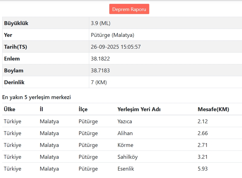This screenshot has width=242, height=178.
Task: Click the İlçe column header
Action: (x=83, y=109)
